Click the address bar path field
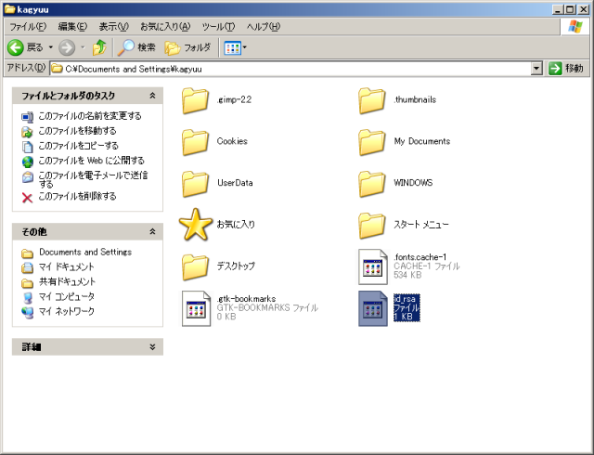The width and height of the screenshot is (594, 455). pos(297,69)
